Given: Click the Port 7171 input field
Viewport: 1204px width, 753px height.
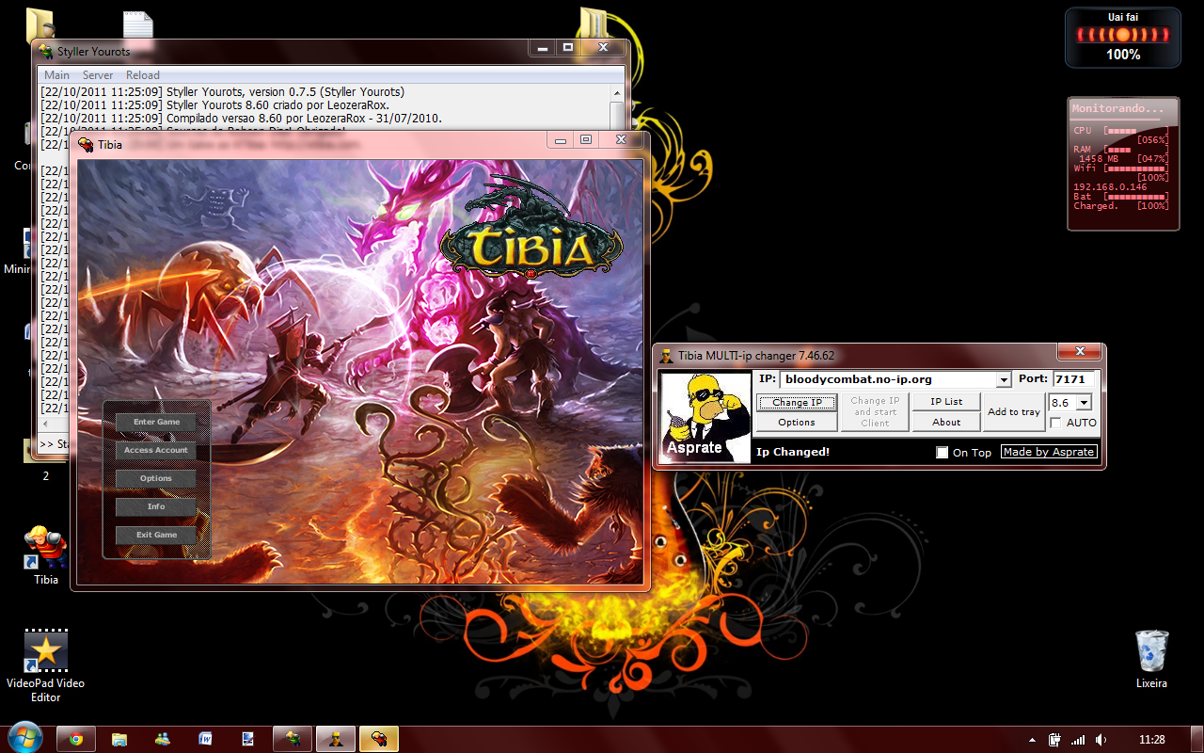Looking at the screenshot, I should [1073, 379].
